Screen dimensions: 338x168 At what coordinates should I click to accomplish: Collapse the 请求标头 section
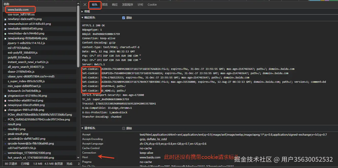pos(82,128)
